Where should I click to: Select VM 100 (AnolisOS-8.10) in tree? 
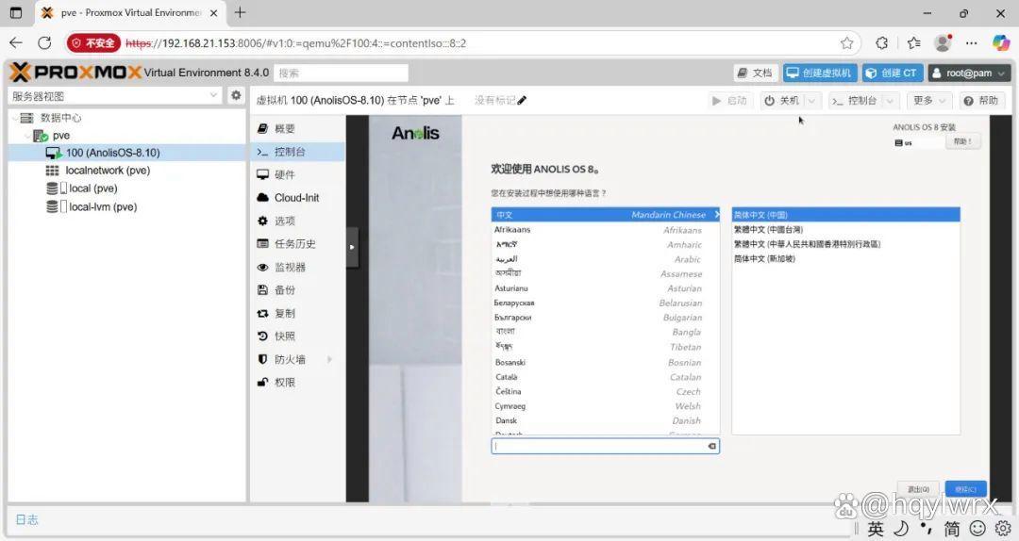tap(126, 153)
